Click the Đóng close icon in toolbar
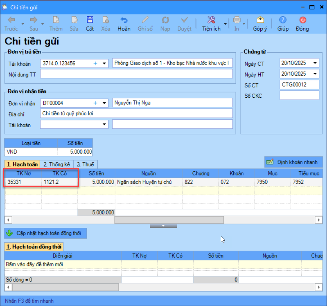The image size is (327, 306). 302,20
